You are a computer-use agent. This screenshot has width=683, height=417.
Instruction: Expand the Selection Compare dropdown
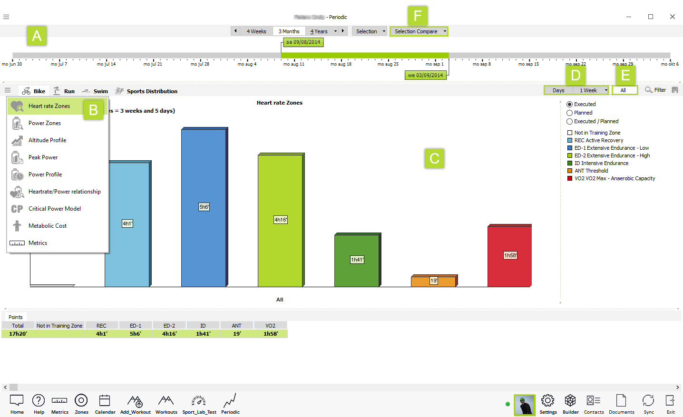(x=445, y=31)
